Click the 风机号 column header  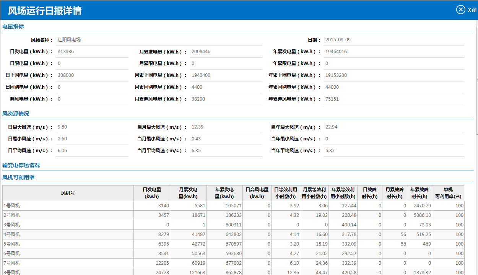click(x=68, y=193)
